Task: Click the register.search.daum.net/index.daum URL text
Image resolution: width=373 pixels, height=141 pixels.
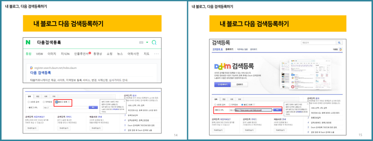Action: tap(55, 68)
